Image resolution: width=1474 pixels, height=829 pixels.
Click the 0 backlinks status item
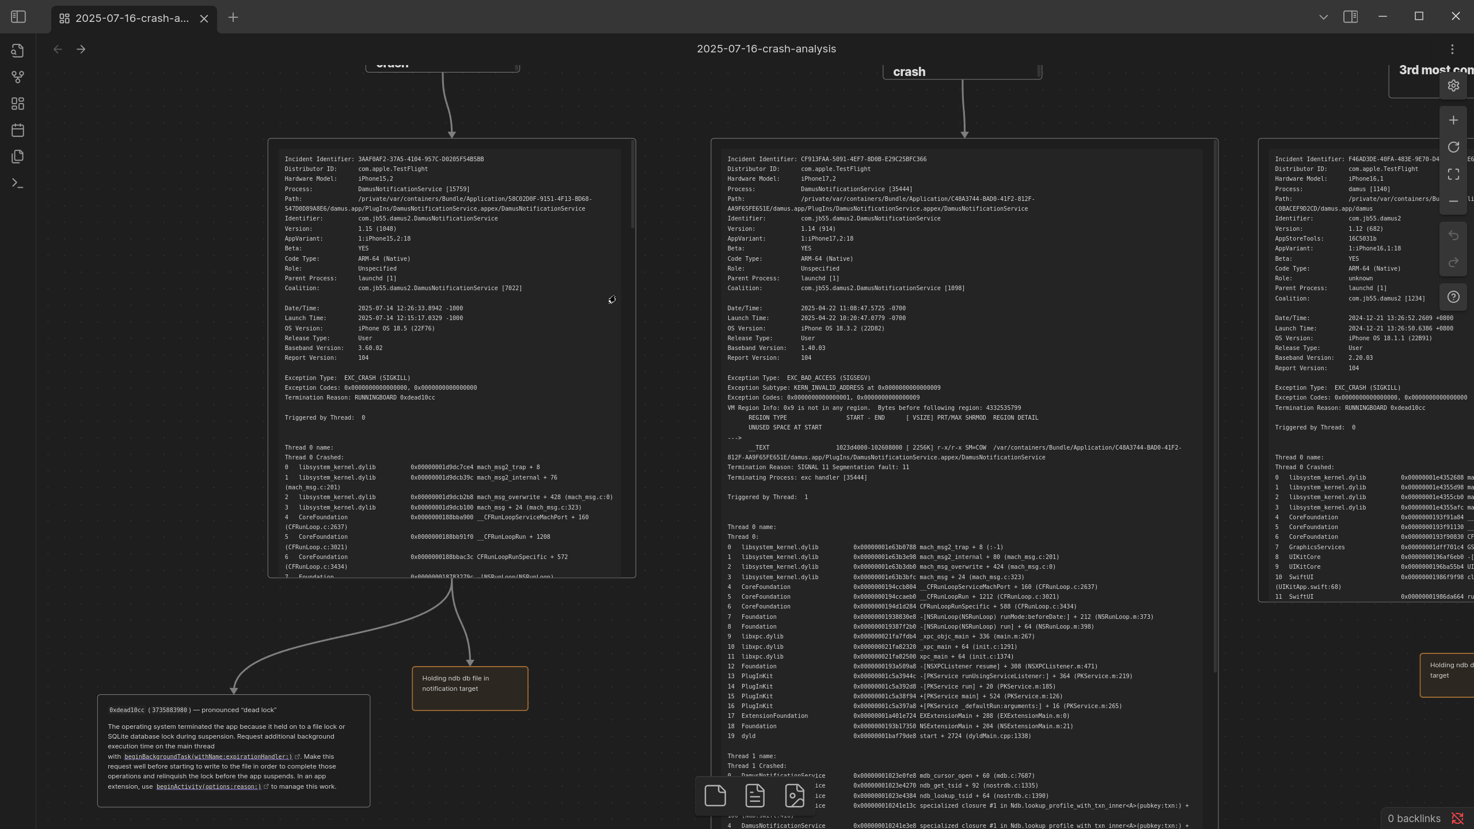point(1414,819)
